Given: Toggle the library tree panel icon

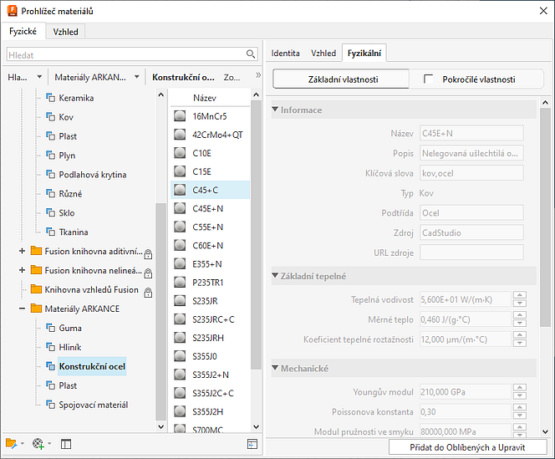Looking at the screenshot, I should [x=67, y=444].
